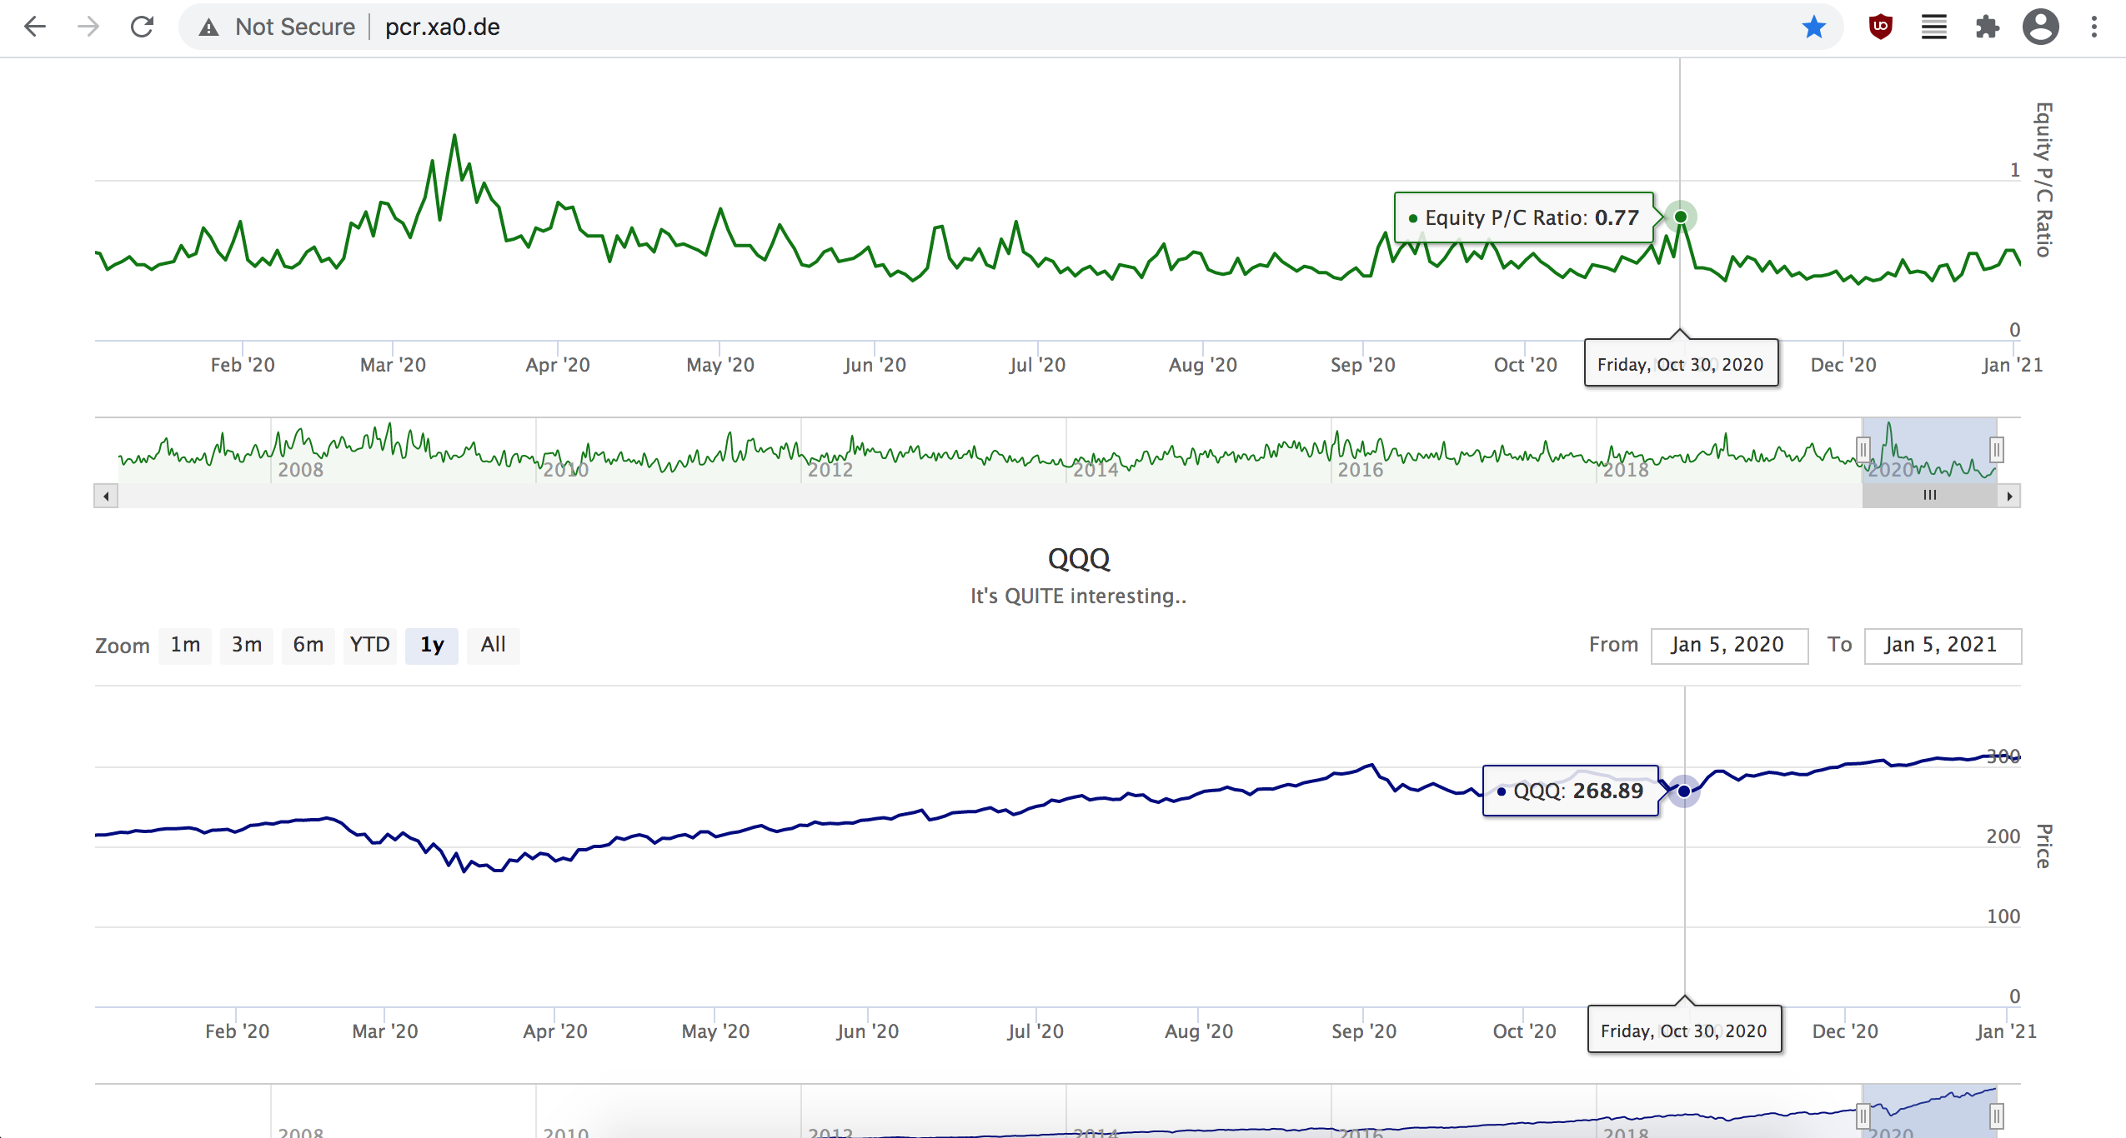Viewport: 2126px width, 1138px height.
Task: Click the Equity P/C Ratio axis title
Action: coord(2043,179)
